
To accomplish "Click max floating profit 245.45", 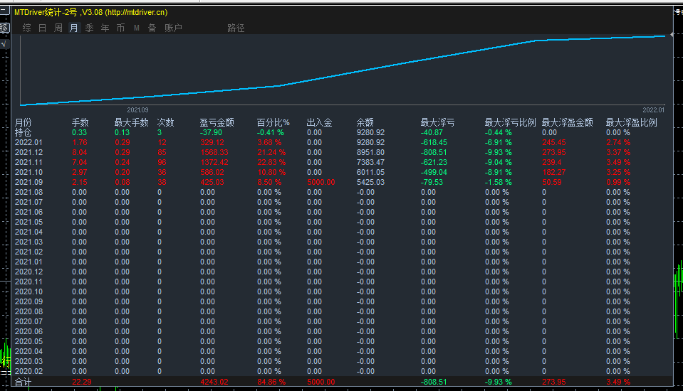I will tap(554, 142).
